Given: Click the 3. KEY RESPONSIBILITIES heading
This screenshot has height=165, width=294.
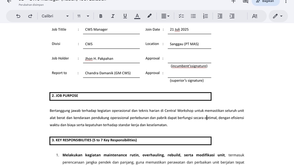Looking at the screenshot, I should coord(94,140).
